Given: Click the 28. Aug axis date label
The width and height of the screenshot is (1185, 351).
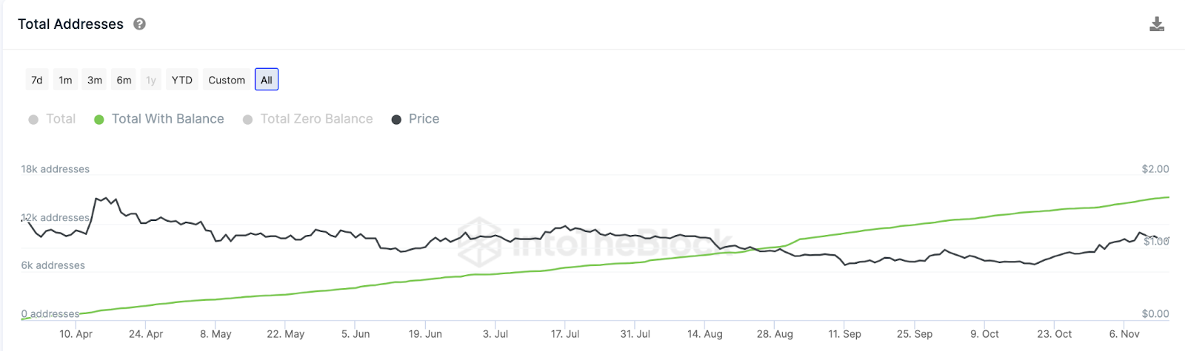Looking at the screenshot, I should pyautogui.click(x=775, y=334).
